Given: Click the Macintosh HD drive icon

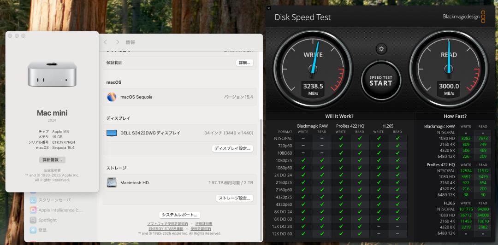Looking at the screenshot, I should click(x=112, y=182).
